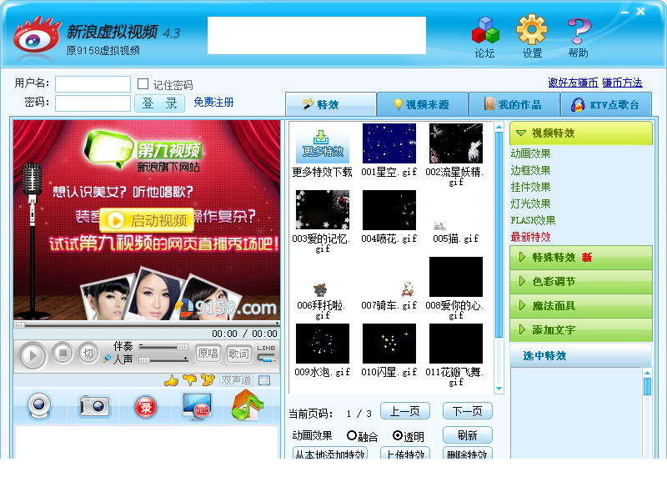
Task: Click the playback progress bar under the video
Action: pyautogui.click(x=147, y=324)
